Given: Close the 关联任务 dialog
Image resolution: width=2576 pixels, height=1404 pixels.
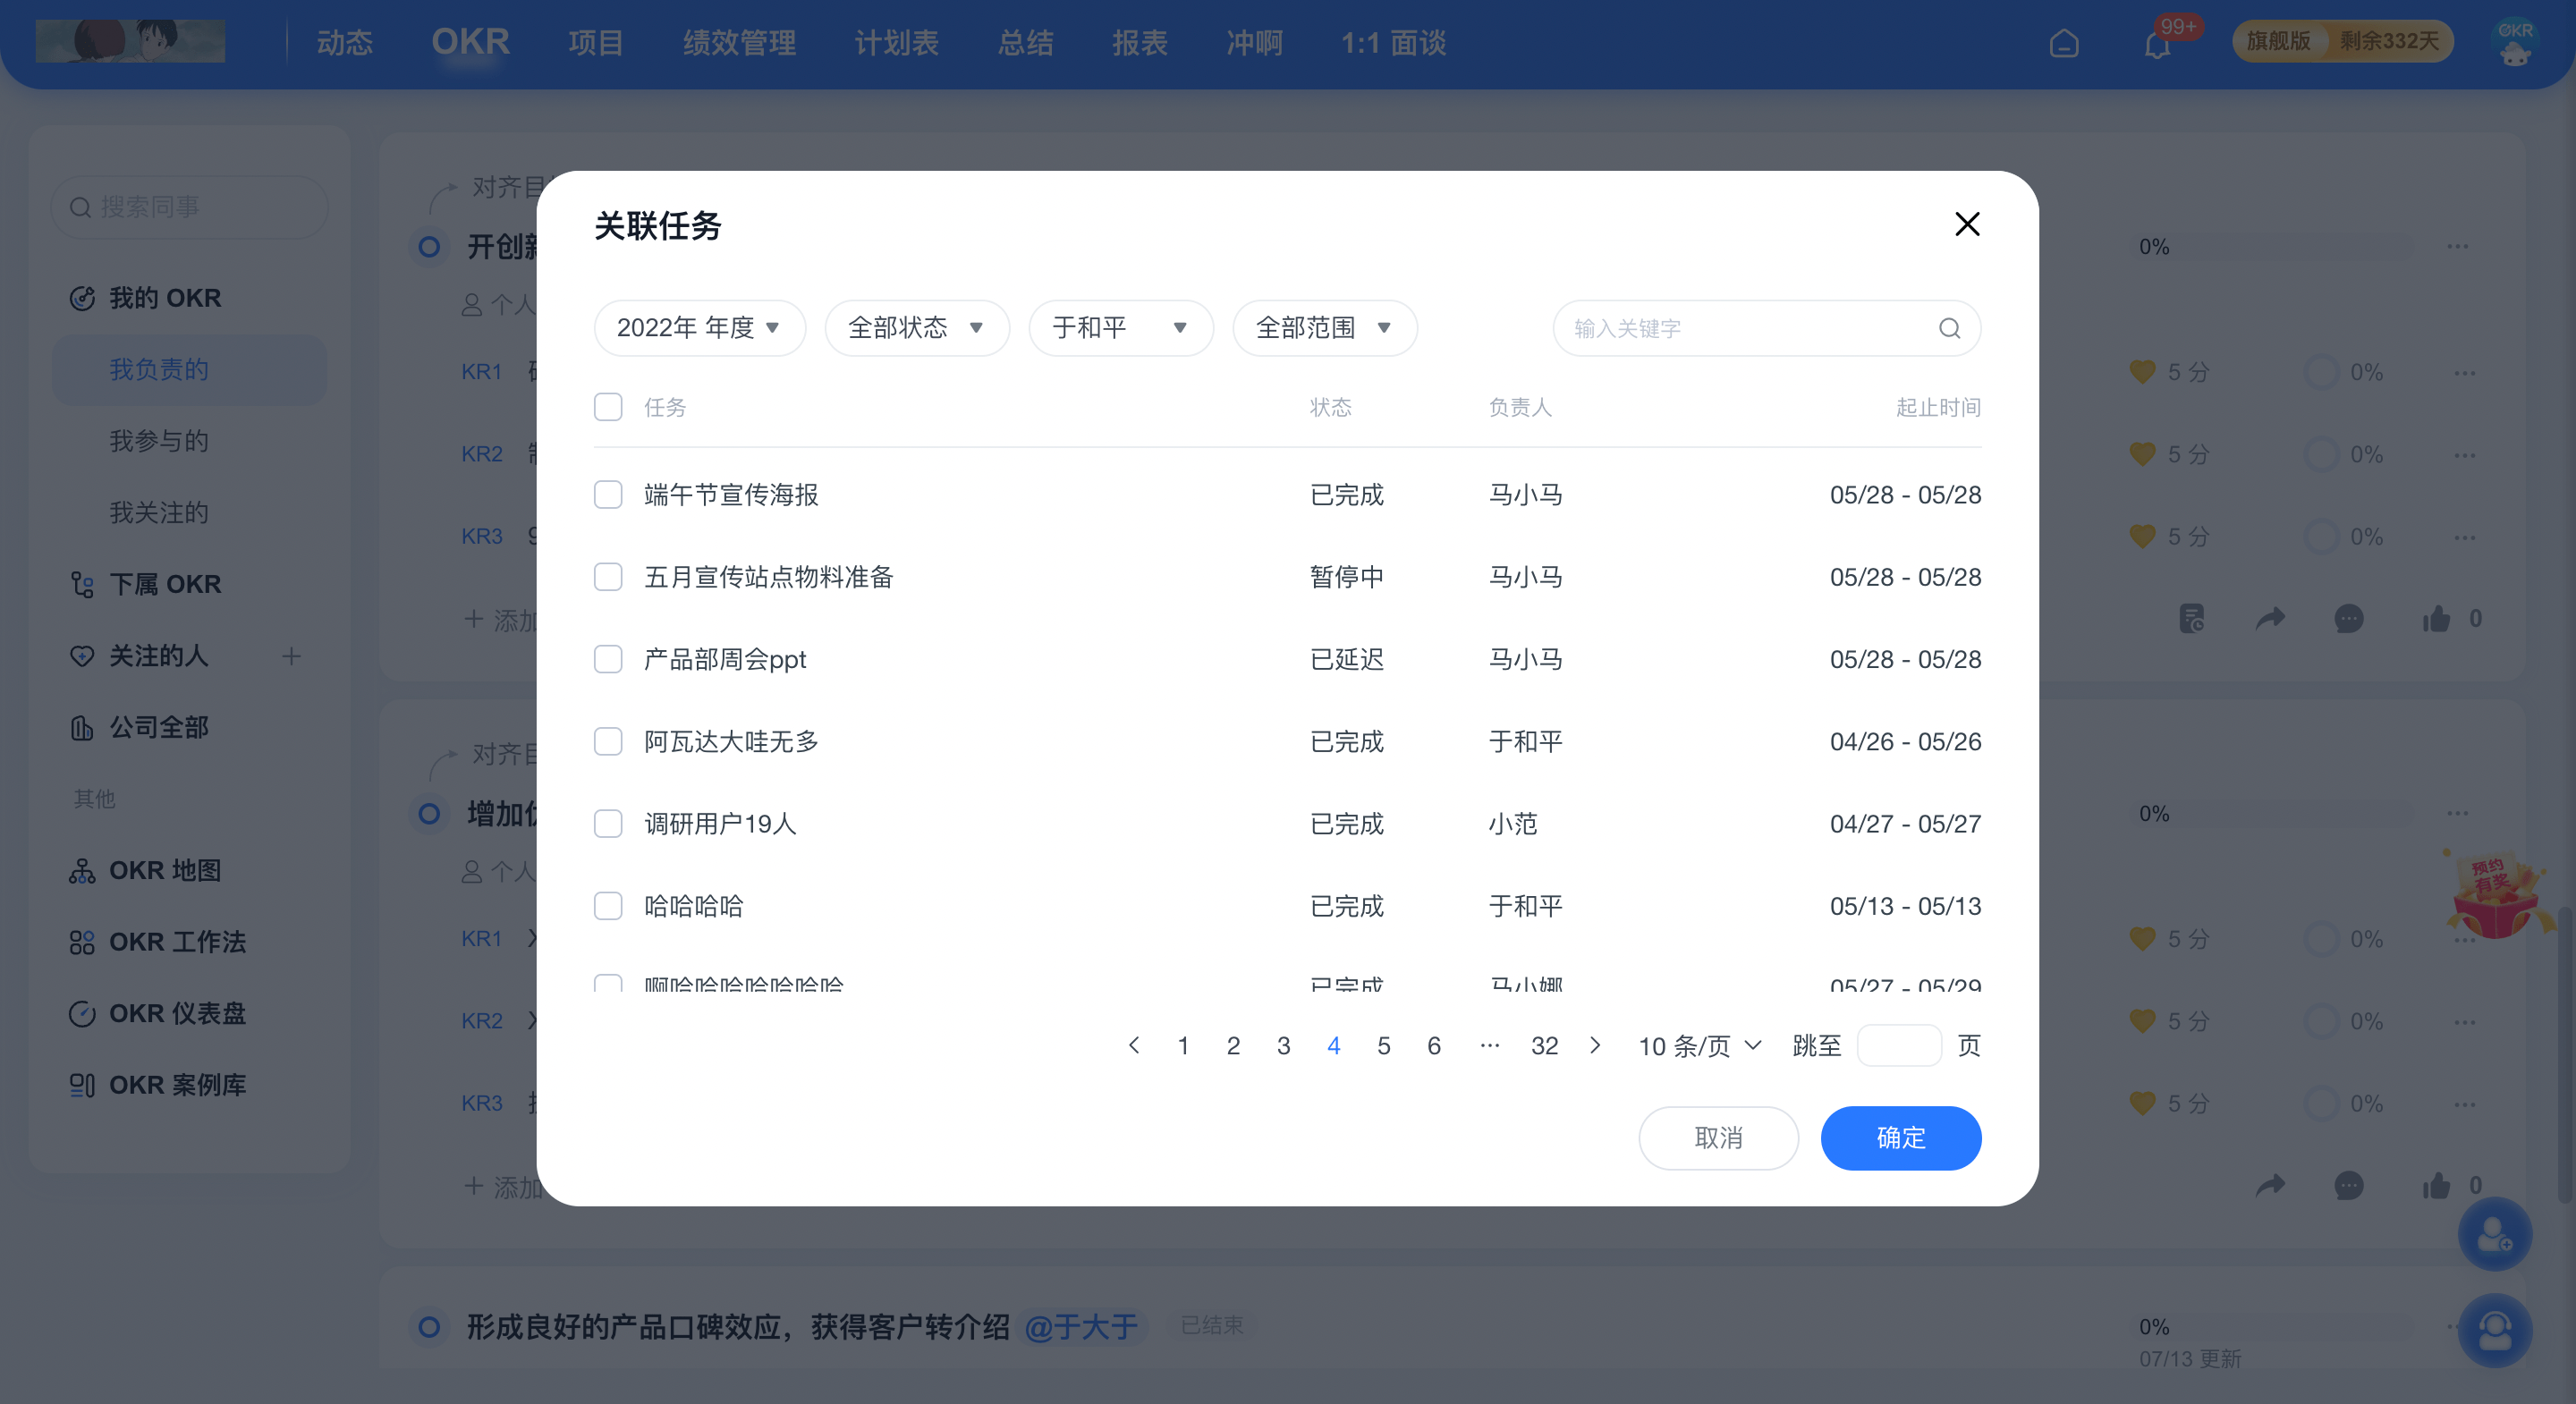Looking at the screenshot, I should tap(1966, 224).
